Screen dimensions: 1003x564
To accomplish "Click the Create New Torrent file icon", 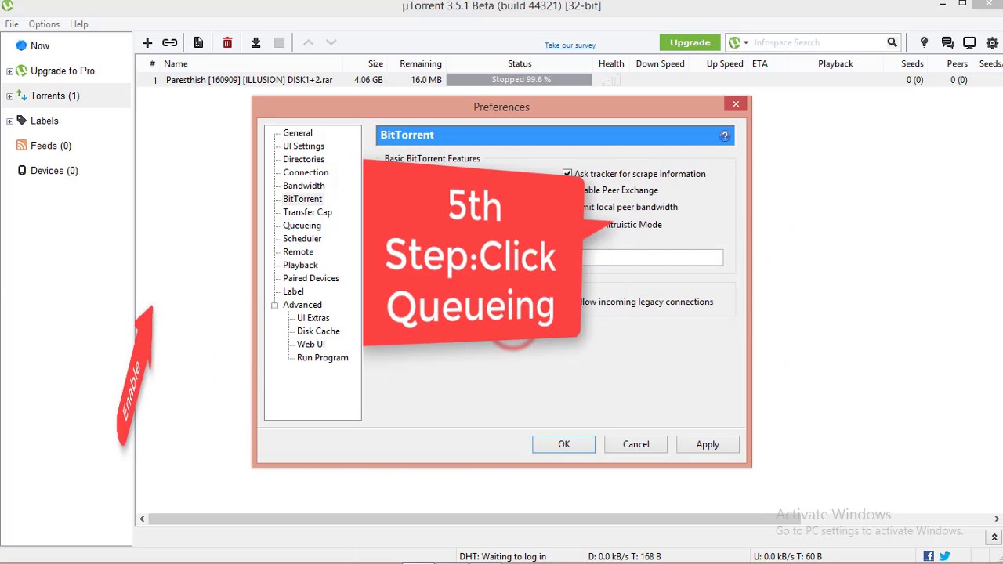I will click(198, 43).
